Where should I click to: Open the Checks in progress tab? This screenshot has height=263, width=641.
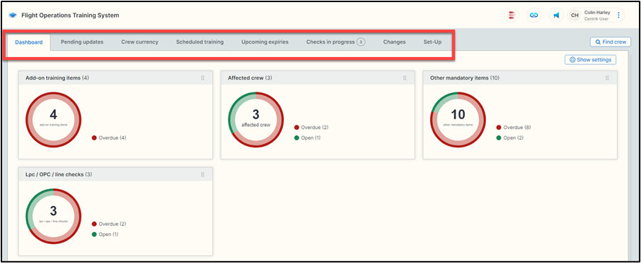tap(335, 42)
